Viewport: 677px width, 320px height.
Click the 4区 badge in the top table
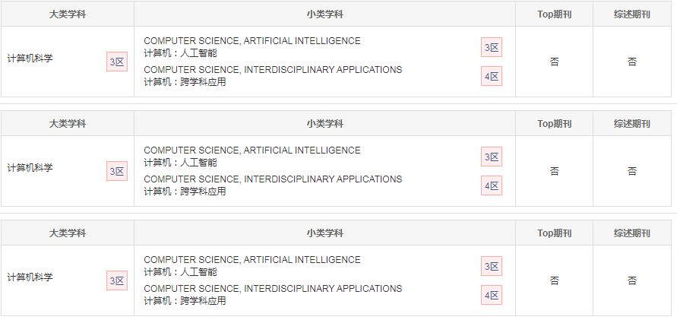point(492,77)
